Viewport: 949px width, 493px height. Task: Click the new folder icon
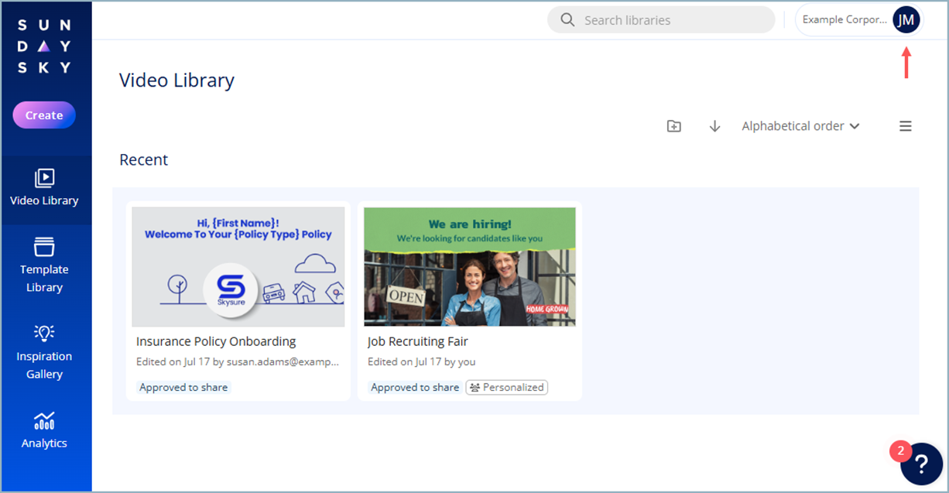point(674,126)
